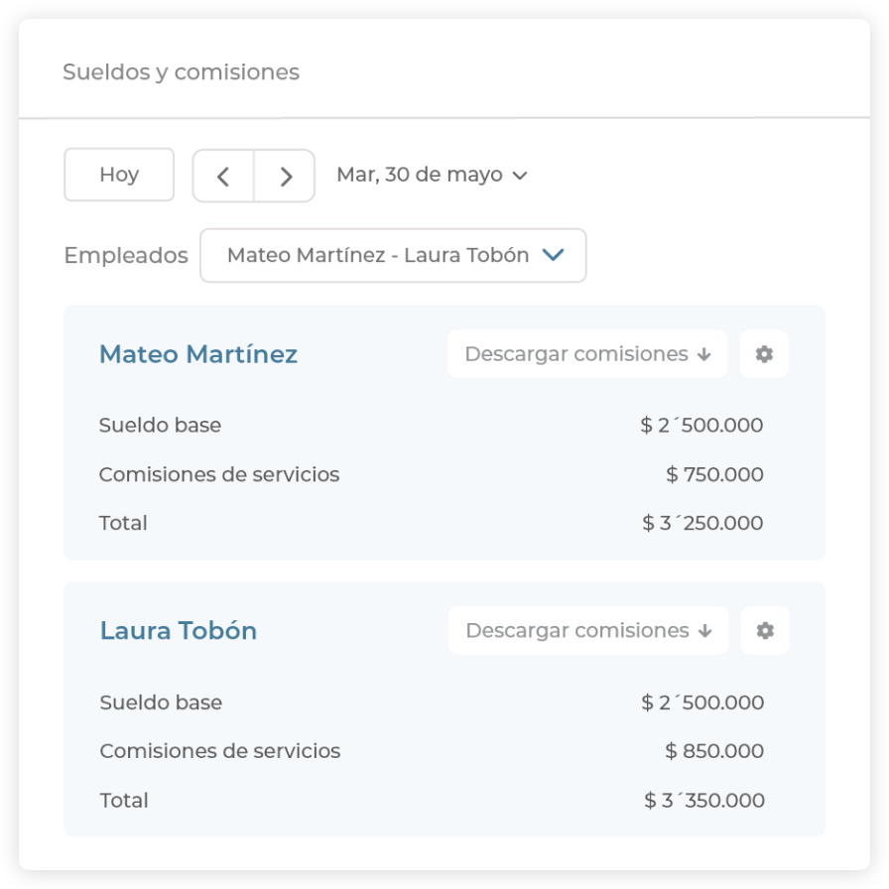Expand the date picker chevron
Screen dimensions: 889x889
(x=519, y=176)
